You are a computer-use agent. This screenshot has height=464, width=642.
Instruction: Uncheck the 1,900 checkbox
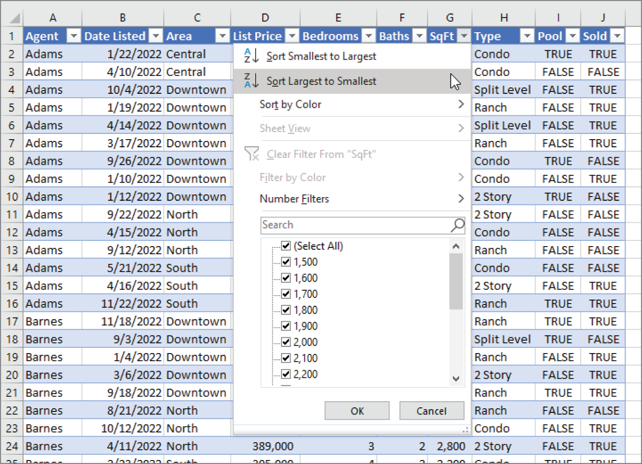[286, 326]
